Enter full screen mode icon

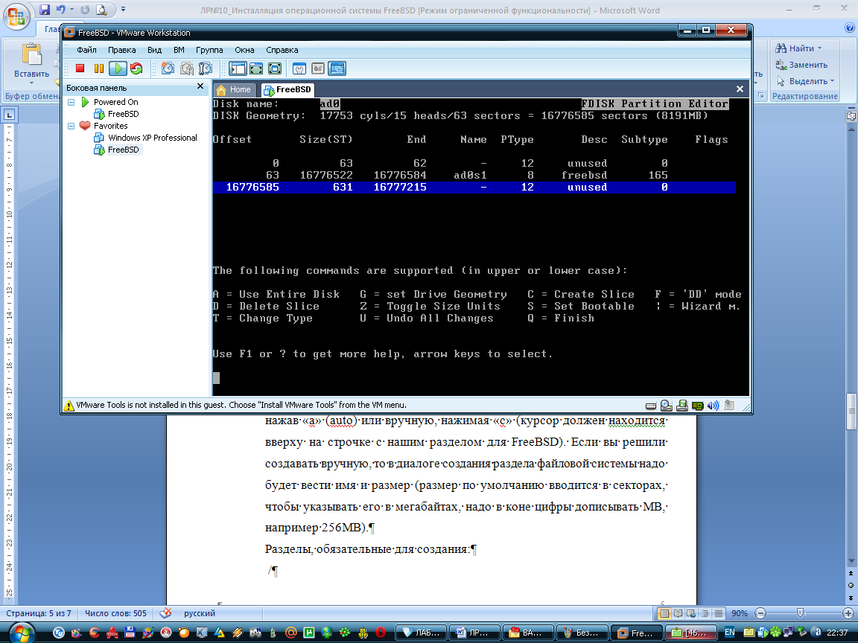pyautogui.click(x=275, y=68)
